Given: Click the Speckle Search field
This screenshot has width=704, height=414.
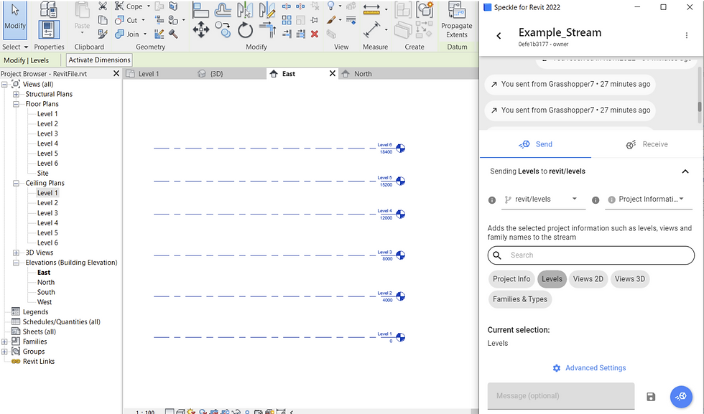Looking at the screenshot, I should (590, 255).
